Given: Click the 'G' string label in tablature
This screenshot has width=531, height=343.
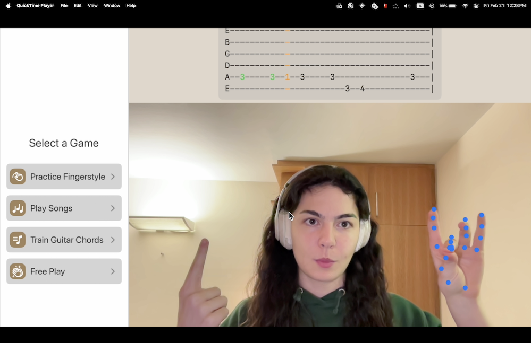Looking at the screenshot, I should click(227, 54).
